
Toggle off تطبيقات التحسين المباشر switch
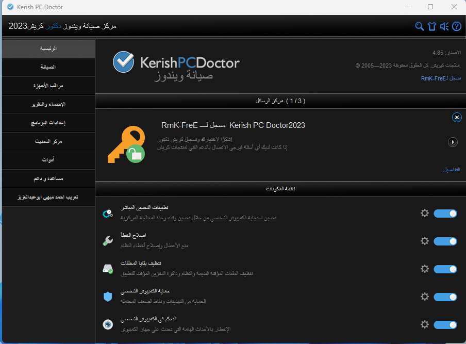pyautogui.click(x=445, y=214)
